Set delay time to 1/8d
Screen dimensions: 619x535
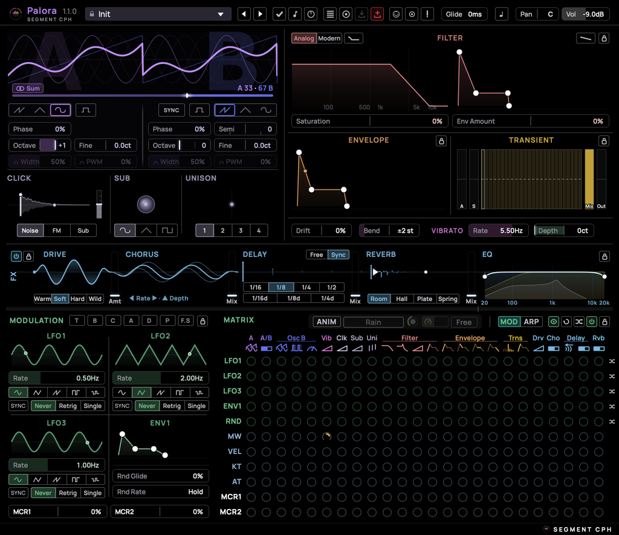(x=294, y=299)
